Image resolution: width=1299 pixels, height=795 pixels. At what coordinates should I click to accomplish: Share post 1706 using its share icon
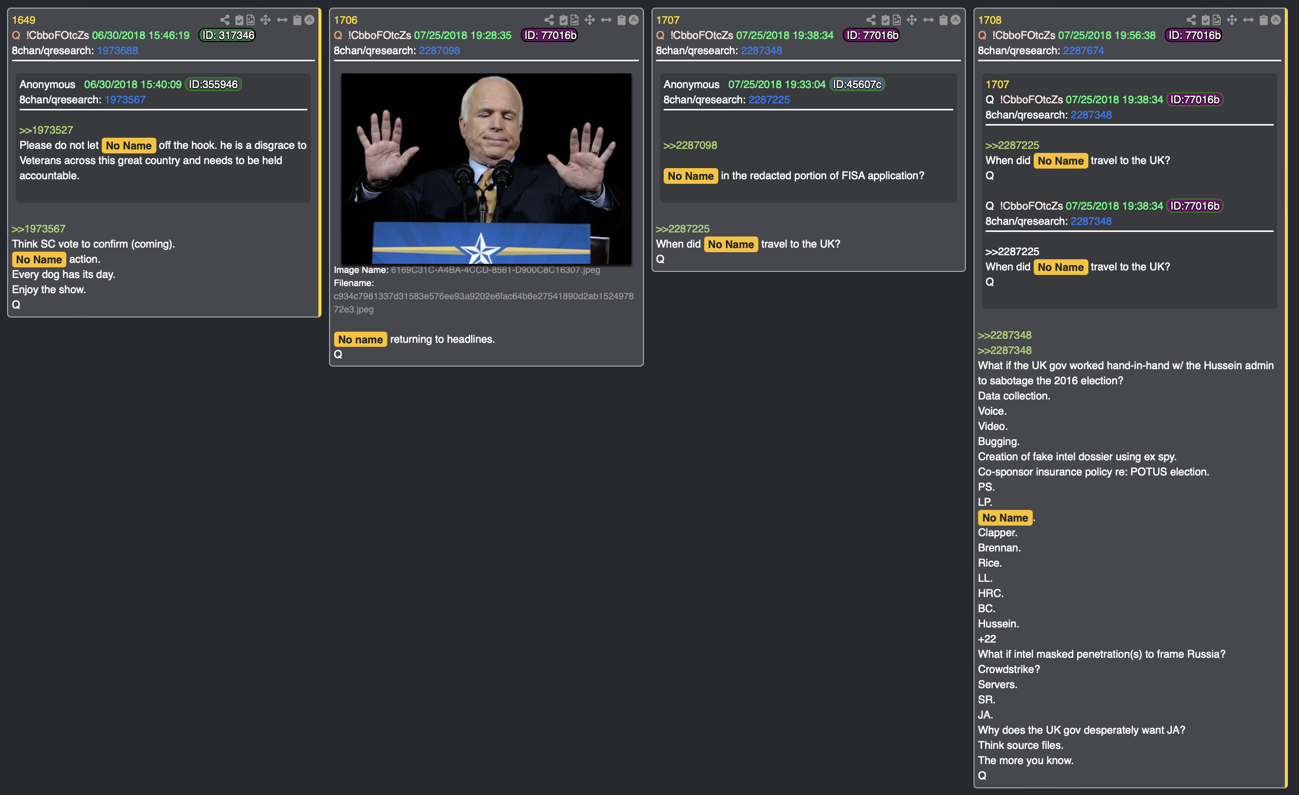[x=549, y=20]
